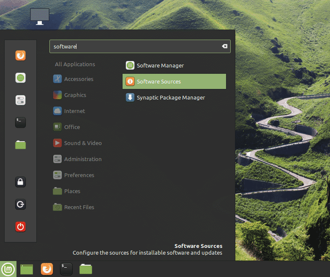Click the Accessories scissors icon
This screenshot has width=330, height=277.
[57, 79]
